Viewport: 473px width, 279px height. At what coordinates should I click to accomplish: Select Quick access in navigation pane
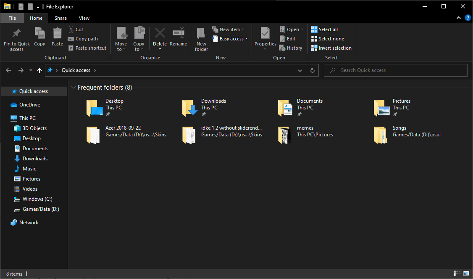click(x=34, y=91)
